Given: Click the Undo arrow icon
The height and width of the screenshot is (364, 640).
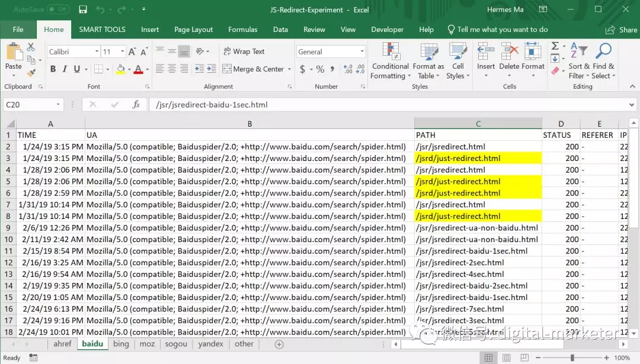Looking at the screenshot, I should (100, 9).
